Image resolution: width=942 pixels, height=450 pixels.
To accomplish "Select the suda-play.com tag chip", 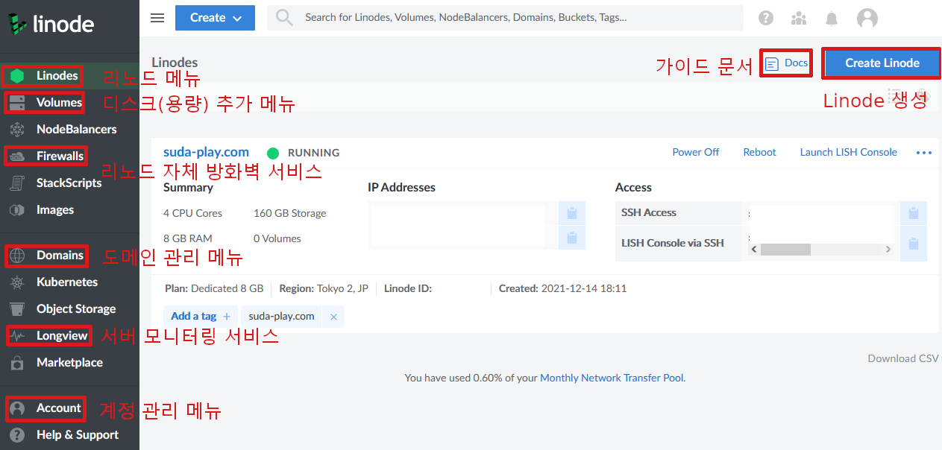I will [x=281, y=317].
